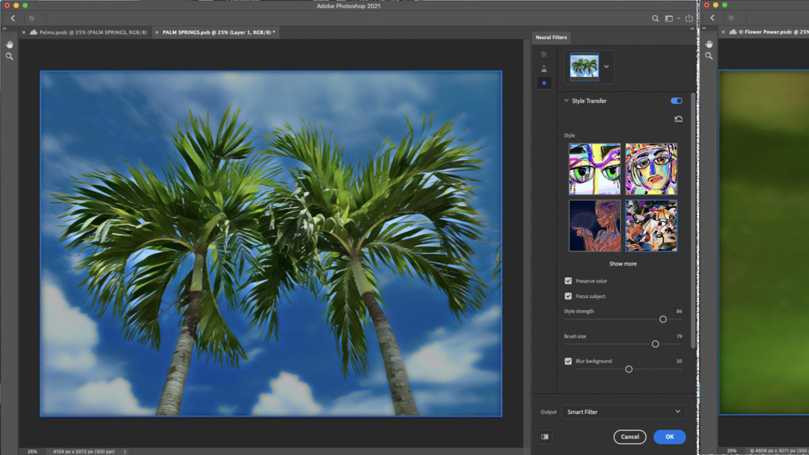Click the Style strength slider handle
809x455 pixels.
click(x=663, y=320)
